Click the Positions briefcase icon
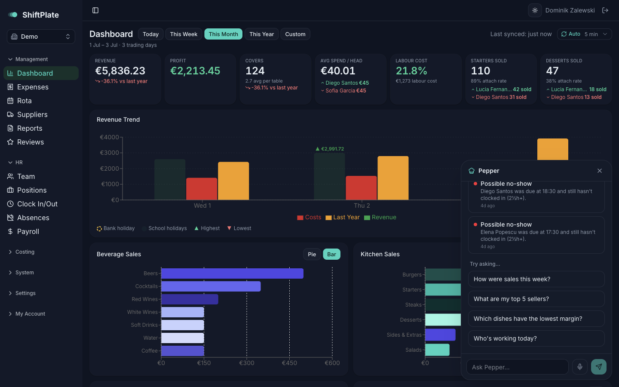Screen dimensions: 619x387 click(10, 190)
